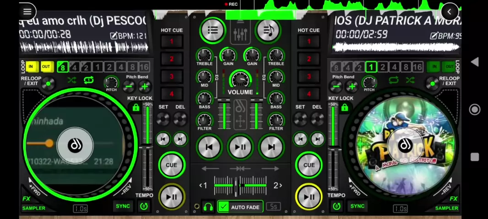Toggle the right deck loop OUT button
Image resolution: width=488 pixels, height=219 pixels.
[450, 67]
